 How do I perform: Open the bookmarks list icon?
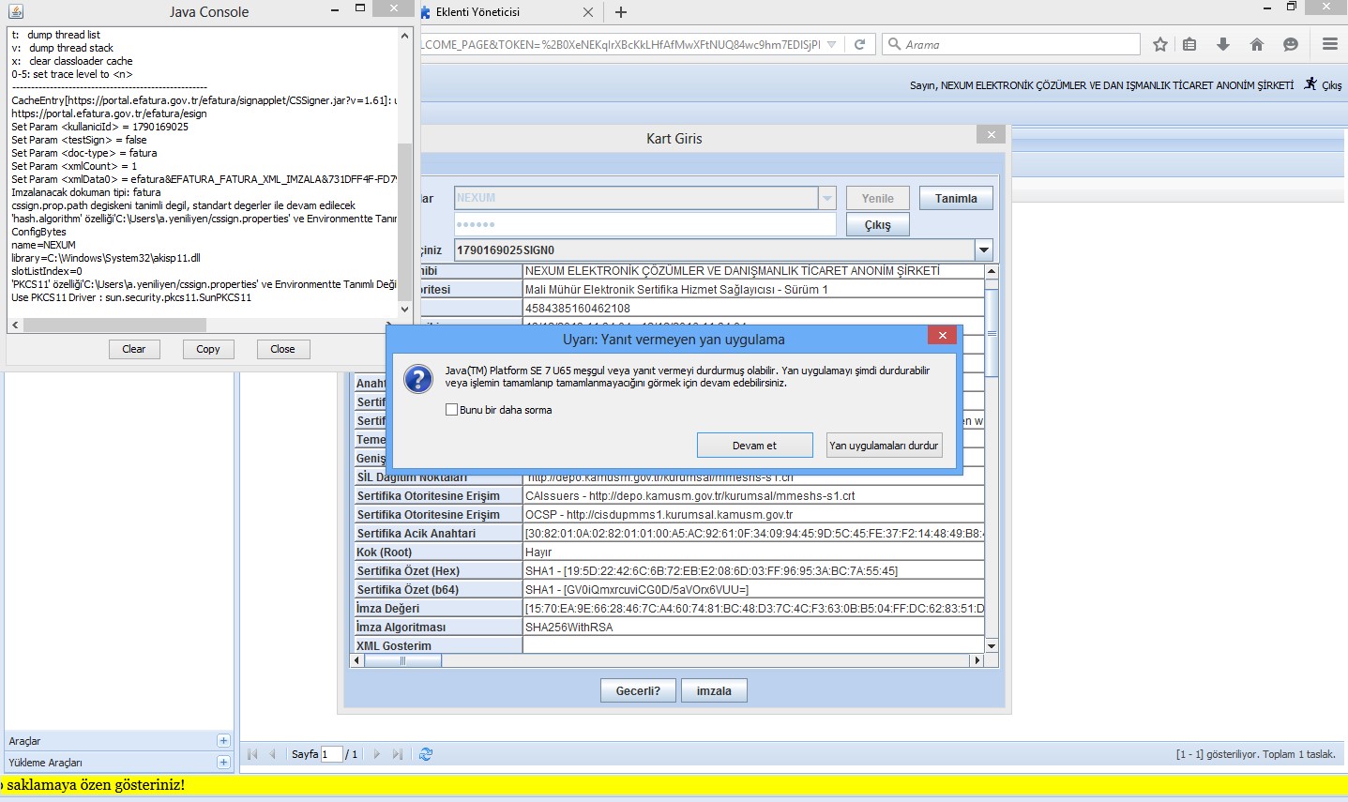1189,44
